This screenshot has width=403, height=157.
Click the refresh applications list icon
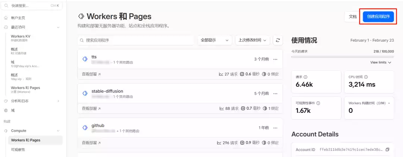[277, 40]
